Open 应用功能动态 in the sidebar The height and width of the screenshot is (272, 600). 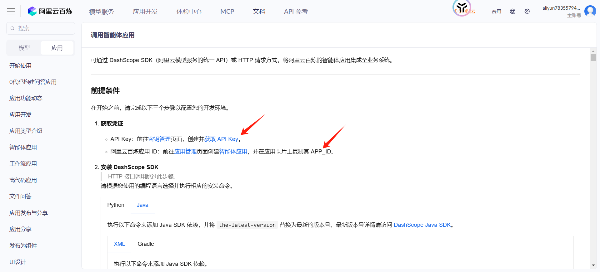click(x=26, y=98)
